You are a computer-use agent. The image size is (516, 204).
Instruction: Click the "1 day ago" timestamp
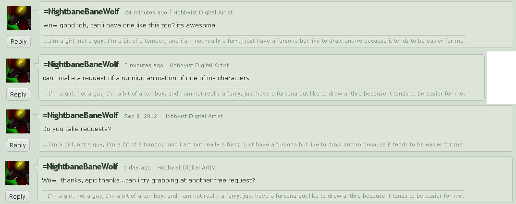click(137, 168)
